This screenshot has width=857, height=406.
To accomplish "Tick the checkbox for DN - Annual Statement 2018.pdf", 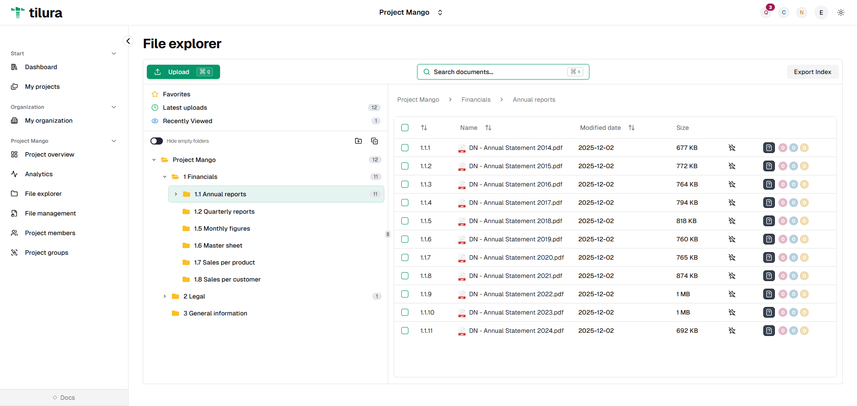I will coord(405,221).
